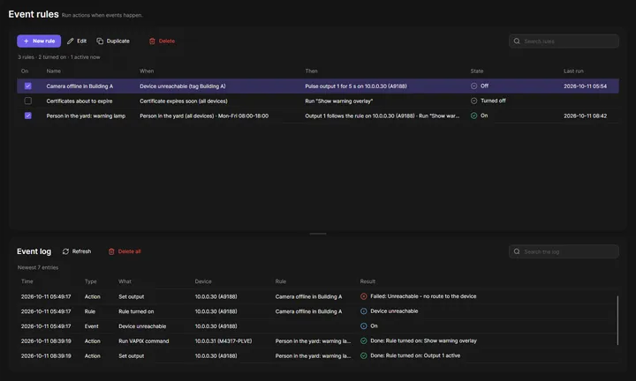
Task: Enable Certificates about to expire checkbox
Action: pos(28,101)
